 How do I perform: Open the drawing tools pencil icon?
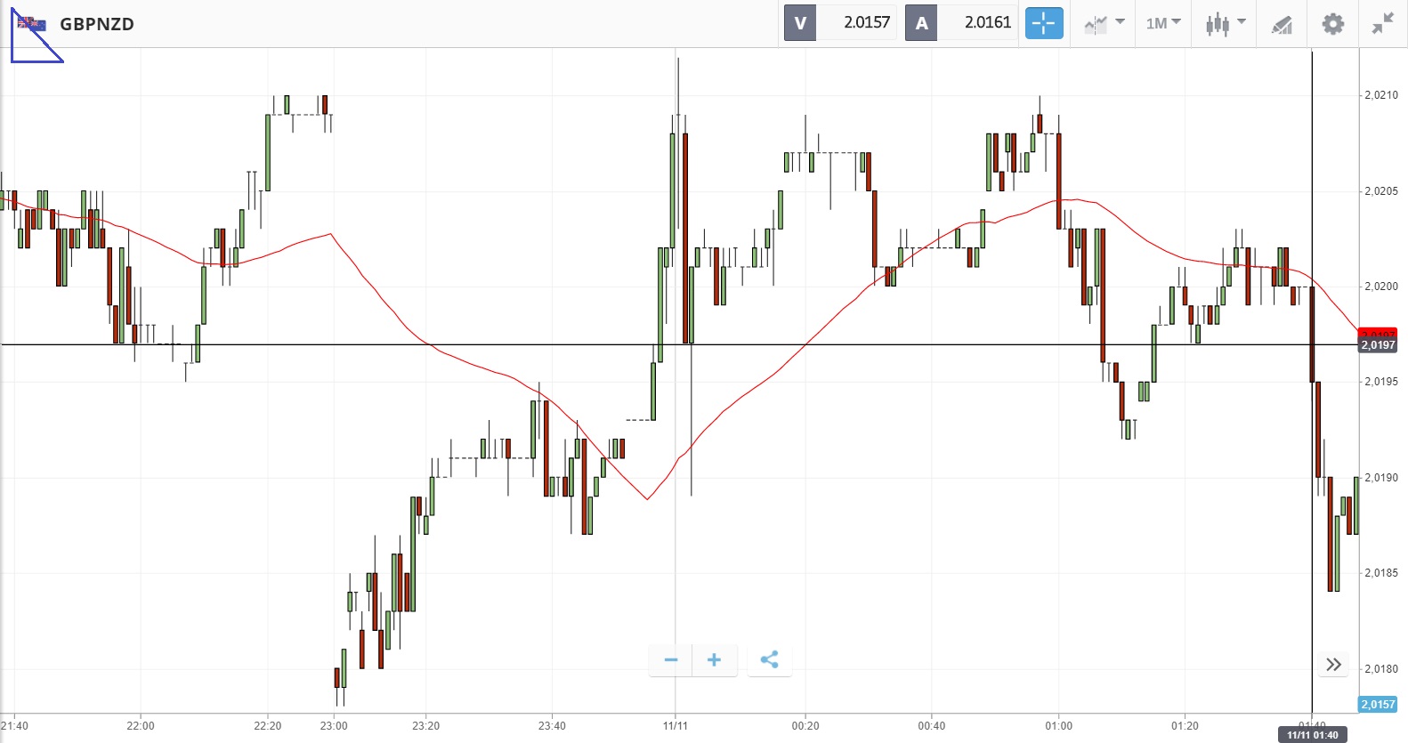1282,25
